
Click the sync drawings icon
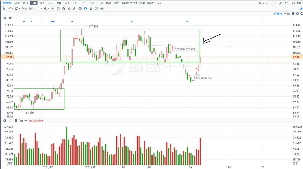point(96,9)
